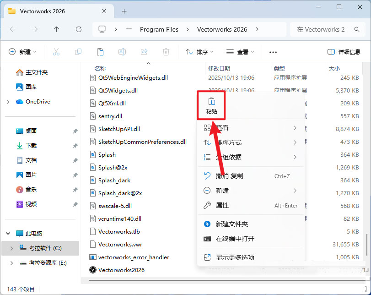Close the Vectorworks 2026 tab

[x=104, y=11]
